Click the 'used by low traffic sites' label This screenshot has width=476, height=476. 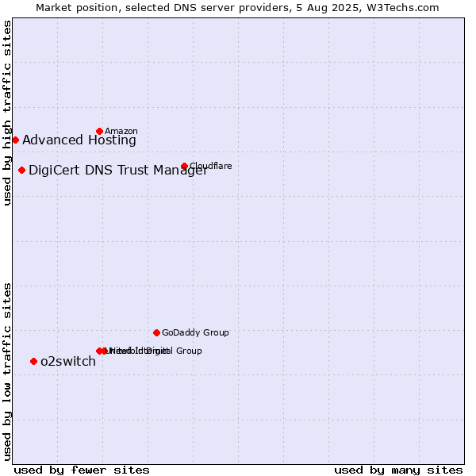[x=6, y=372]
